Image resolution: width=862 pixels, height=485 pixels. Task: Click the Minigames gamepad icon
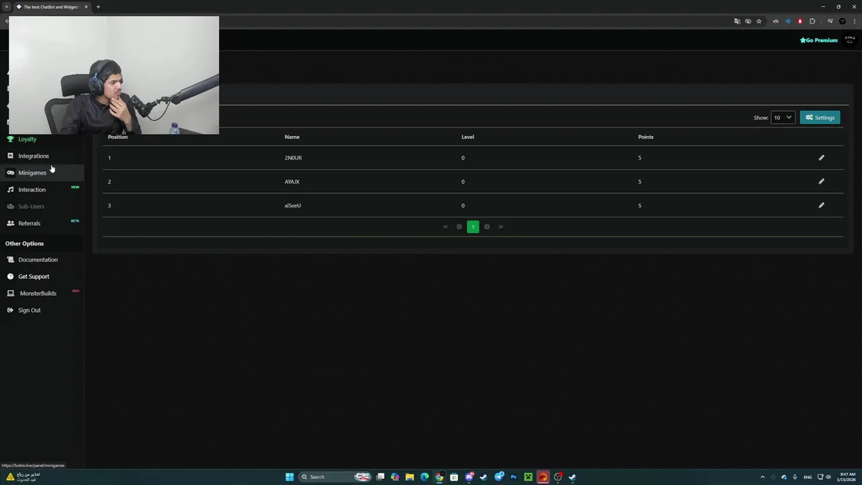[10, 172]
